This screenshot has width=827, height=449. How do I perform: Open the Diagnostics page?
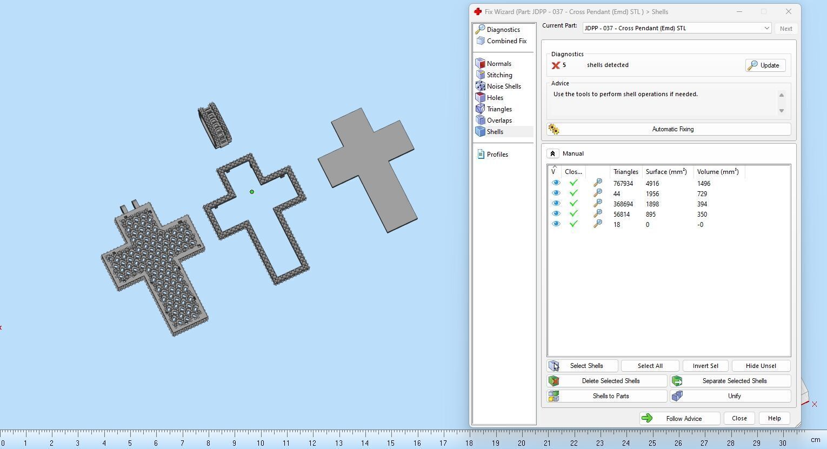click(x=503, y=30)
